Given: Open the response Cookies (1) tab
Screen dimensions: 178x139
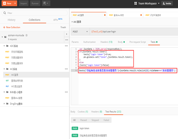Looking at the screenshot, I should 83,112.
